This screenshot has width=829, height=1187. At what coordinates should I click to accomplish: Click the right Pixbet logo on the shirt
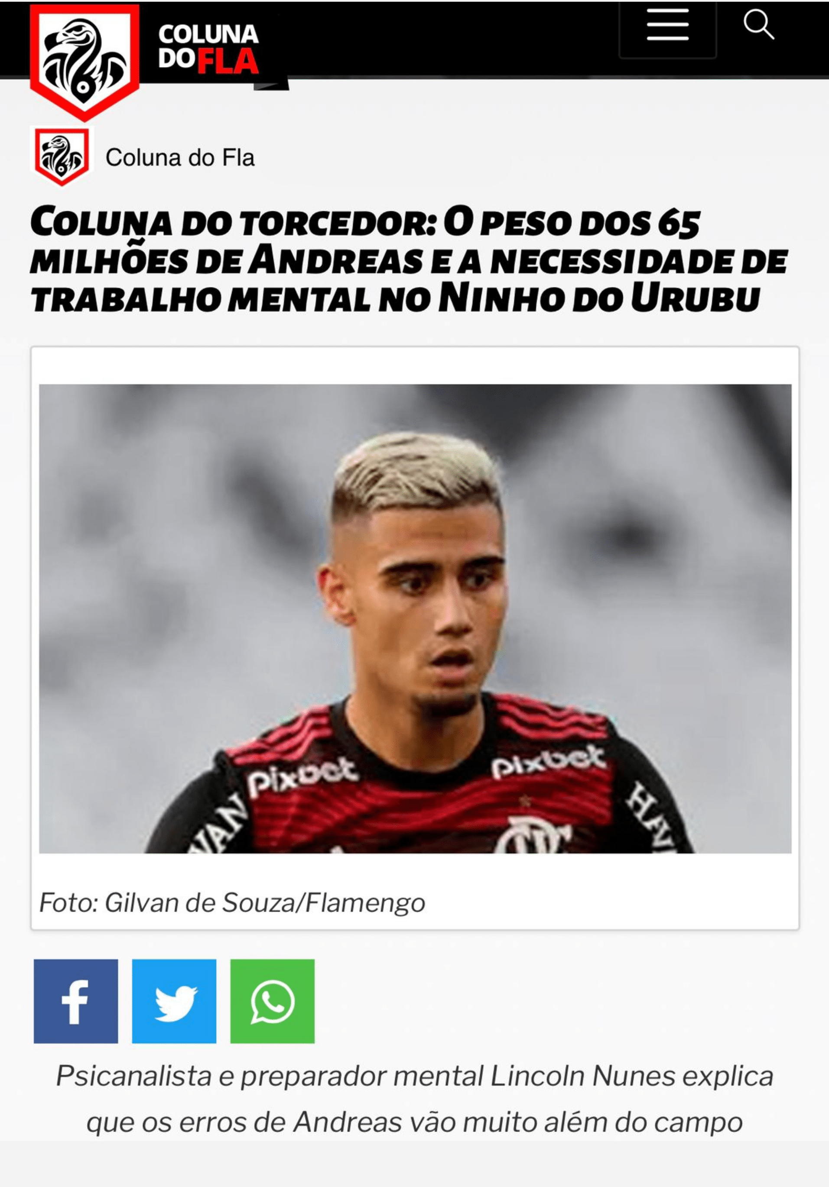pyautogui.click(x=547, y=760)
